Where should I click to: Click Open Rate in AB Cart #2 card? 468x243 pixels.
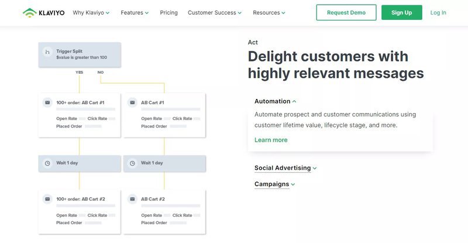(152, 215)
